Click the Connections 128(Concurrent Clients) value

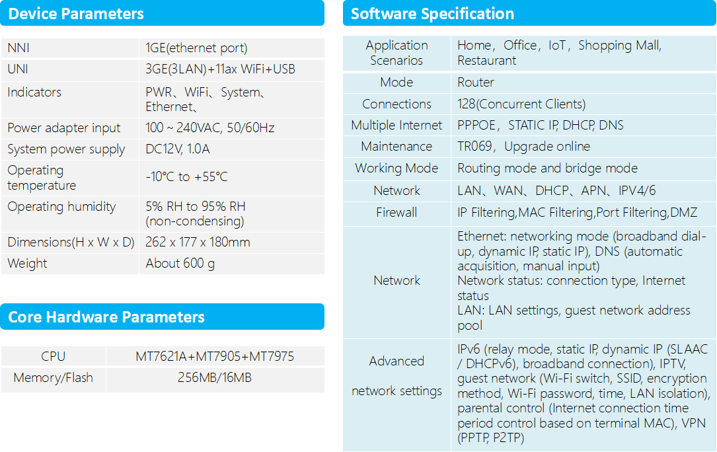521,104
